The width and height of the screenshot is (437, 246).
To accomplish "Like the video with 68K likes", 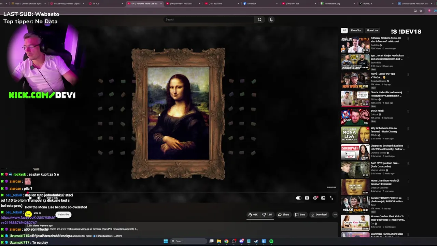I will click(x=253, y=215).
